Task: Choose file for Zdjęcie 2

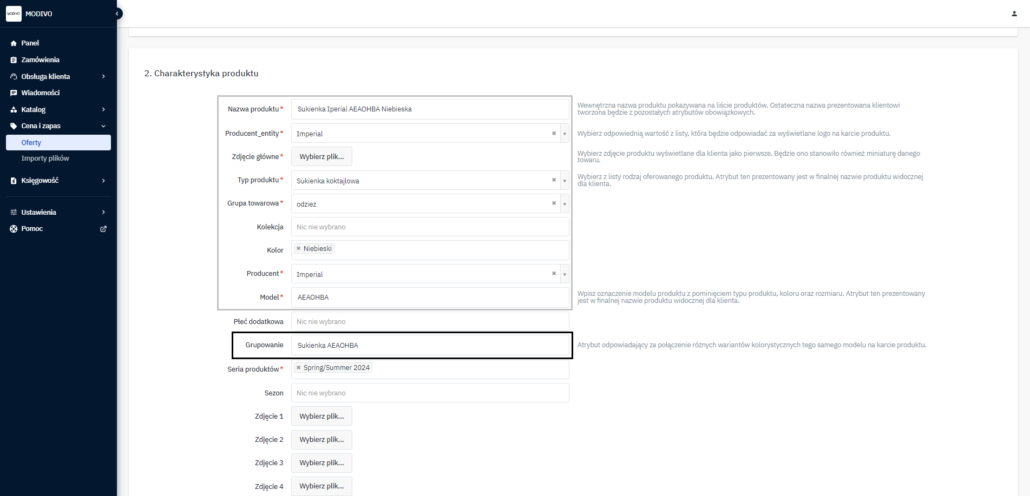Action: [x=322, y=440]
